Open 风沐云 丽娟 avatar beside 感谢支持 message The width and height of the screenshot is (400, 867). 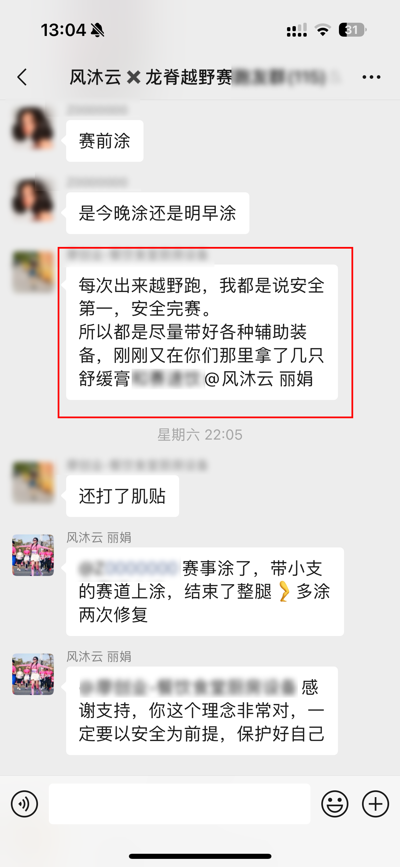[33, 674]
